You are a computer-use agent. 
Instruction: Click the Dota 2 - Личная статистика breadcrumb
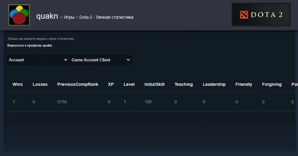coord(106,17)
